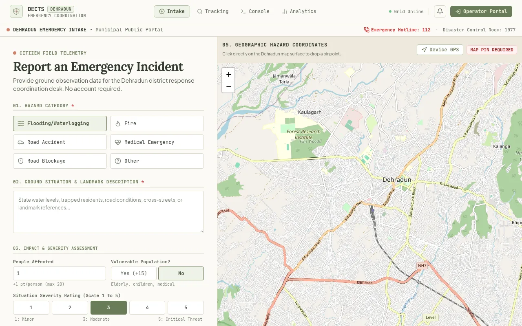Click the shield icon on Road Blockage

coord(21,161)
